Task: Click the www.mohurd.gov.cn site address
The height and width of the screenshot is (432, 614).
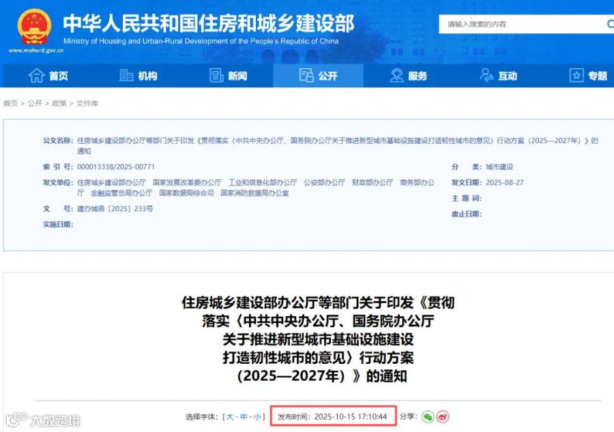Action: tap(35, 50)
